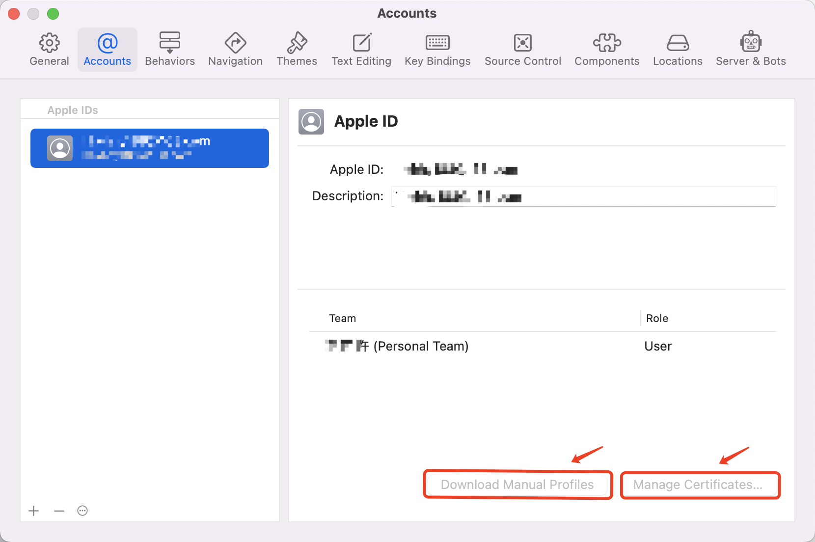Image resolution: width=815 pixels, height=542 pixels.
Task: Open Server & Bots settings
Action: 750,49
